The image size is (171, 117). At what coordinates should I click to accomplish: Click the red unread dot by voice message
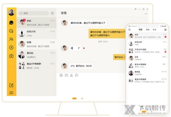[84, 48]
